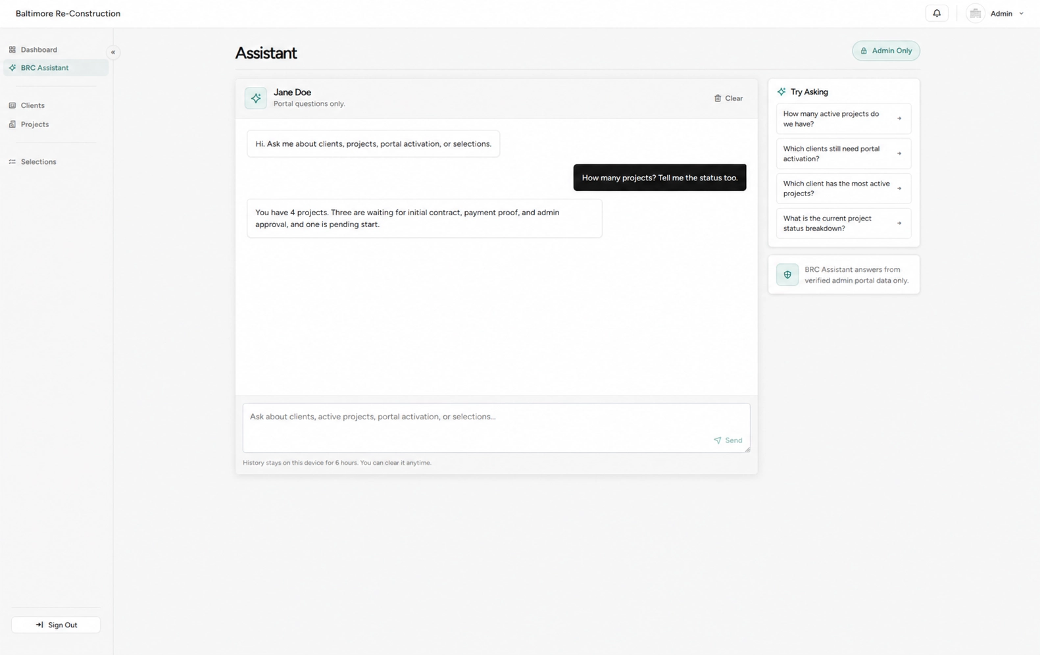
Task: Select BRC Assistant in the sidebar
Action: [x=56, y=68]
